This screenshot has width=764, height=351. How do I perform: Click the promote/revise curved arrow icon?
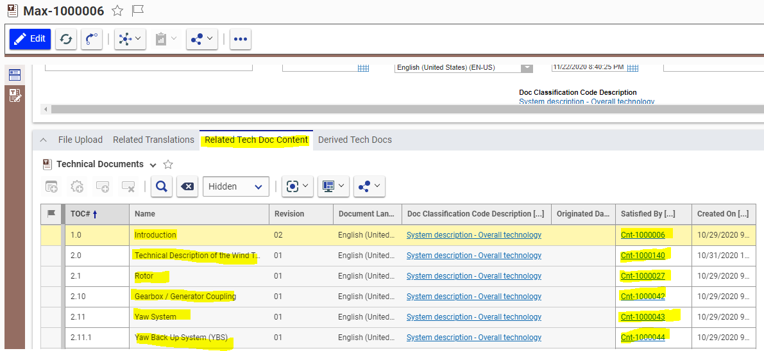point(92,39)
